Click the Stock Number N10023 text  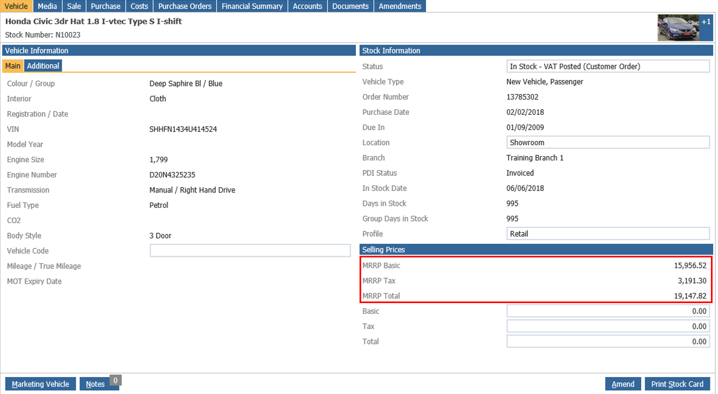(x=42, y=35)
